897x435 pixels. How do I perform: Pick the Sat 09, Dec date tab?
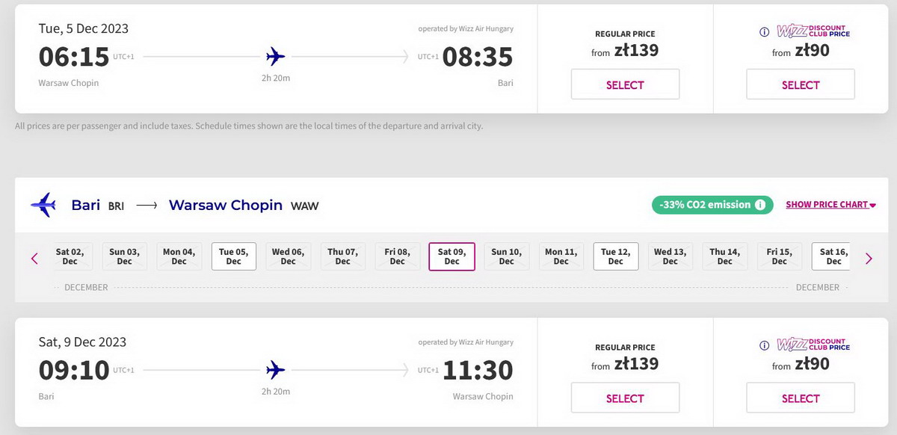pyautogui.click(x=451, y=256)
